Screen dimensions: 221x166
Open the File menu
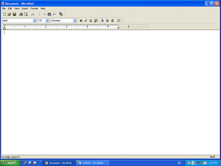pos(4,8)
